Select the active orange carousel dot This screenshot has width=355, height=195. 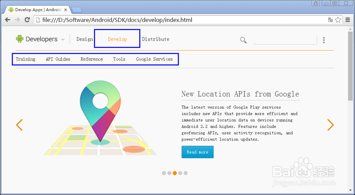(175, 173)
